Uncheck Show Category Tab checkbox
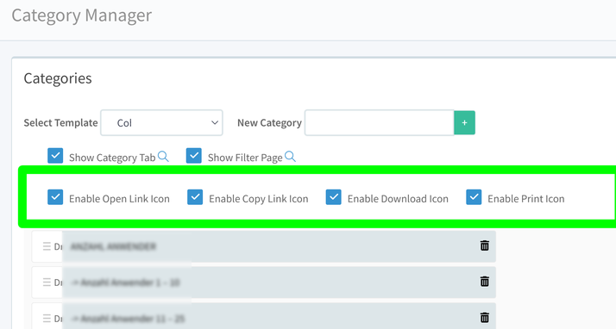Screen dimensions: 616x329 (55, 156)
